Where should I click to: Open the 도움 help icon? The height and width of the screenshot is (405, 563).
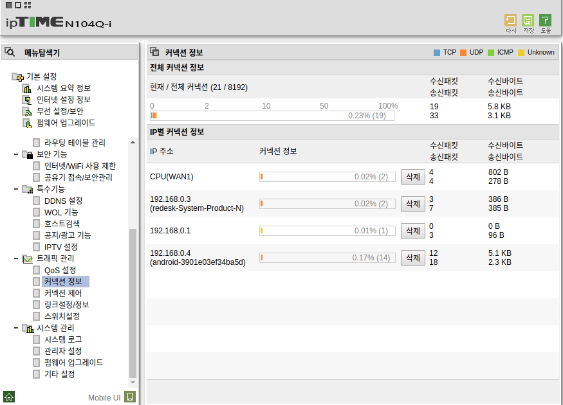coord(545,21)
